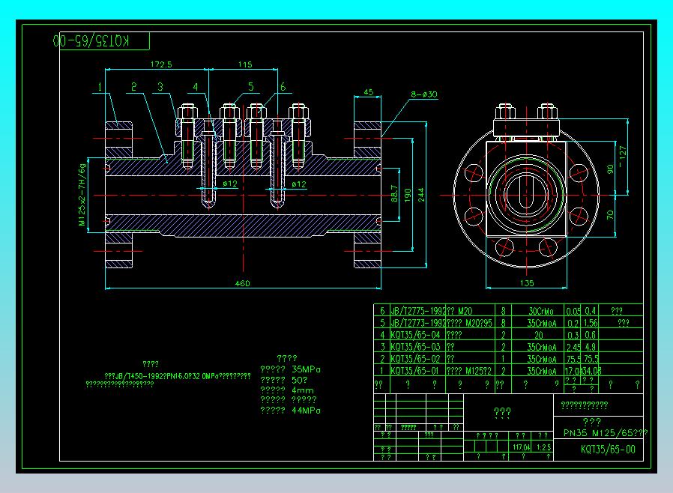Viewport: 673px width, 493px height.
Task: Select the PN35 M125/65 title text
Action: pos(605,432)
